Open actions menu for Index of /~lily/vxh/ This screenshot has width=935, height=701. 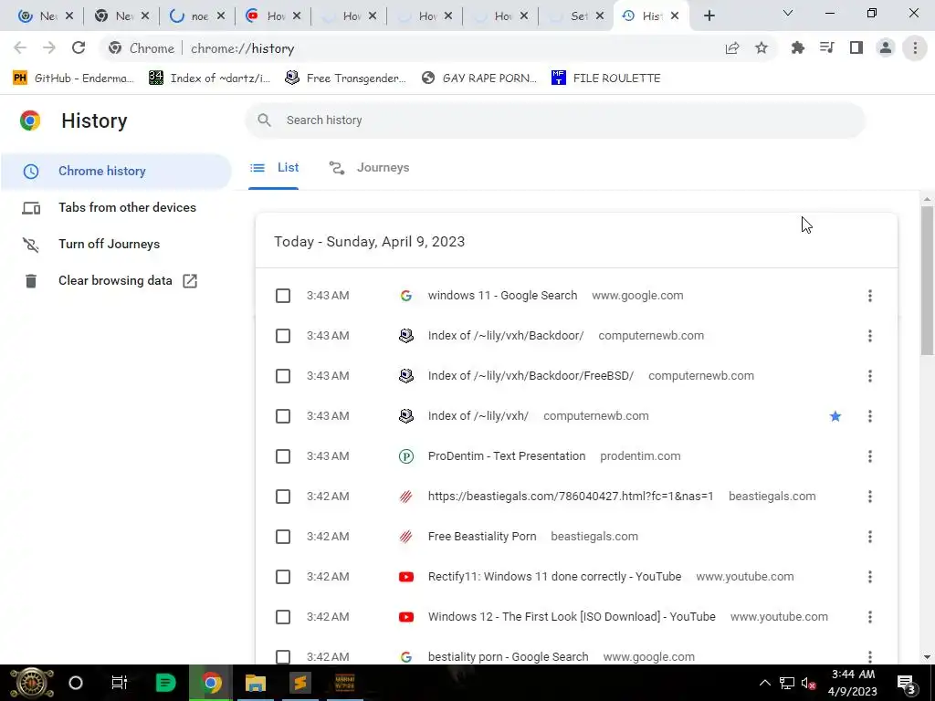pos(870,416)
